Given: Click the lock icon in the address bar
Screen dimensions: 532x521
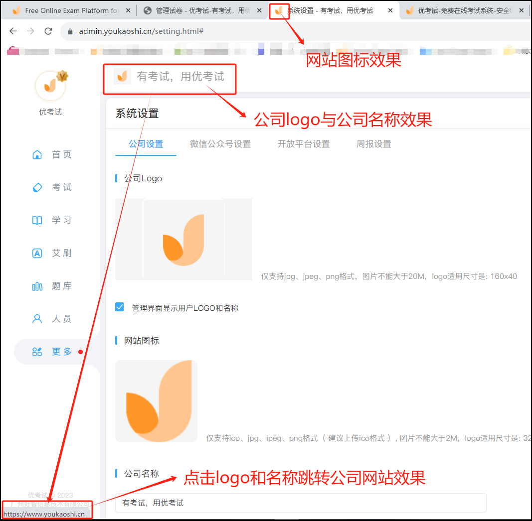Looking at the screenshot, I should click(70, 31).
